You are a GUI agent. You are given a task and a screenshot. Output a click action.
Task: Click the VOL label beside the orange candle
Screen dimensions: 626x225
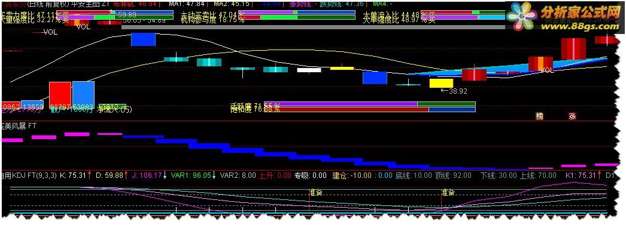tap(546, 70)
